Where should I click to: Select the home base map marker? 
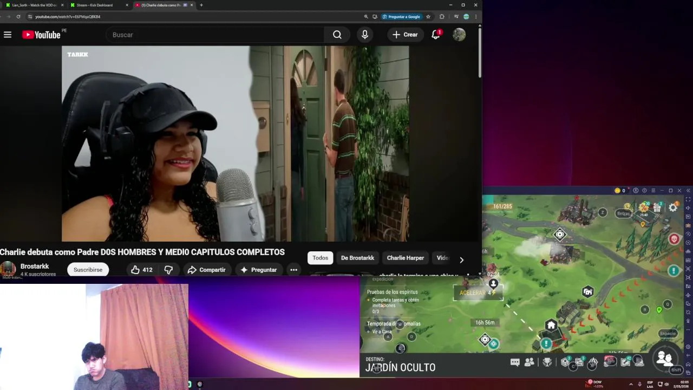point(551,326)
